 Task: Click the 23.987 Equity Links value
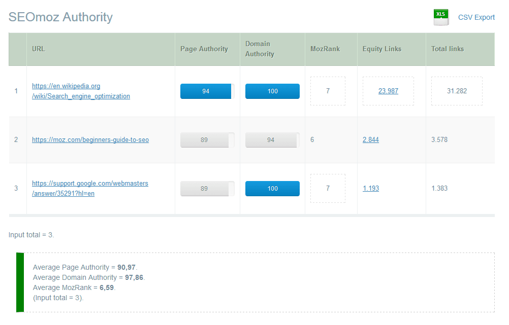tap(388, 91)
